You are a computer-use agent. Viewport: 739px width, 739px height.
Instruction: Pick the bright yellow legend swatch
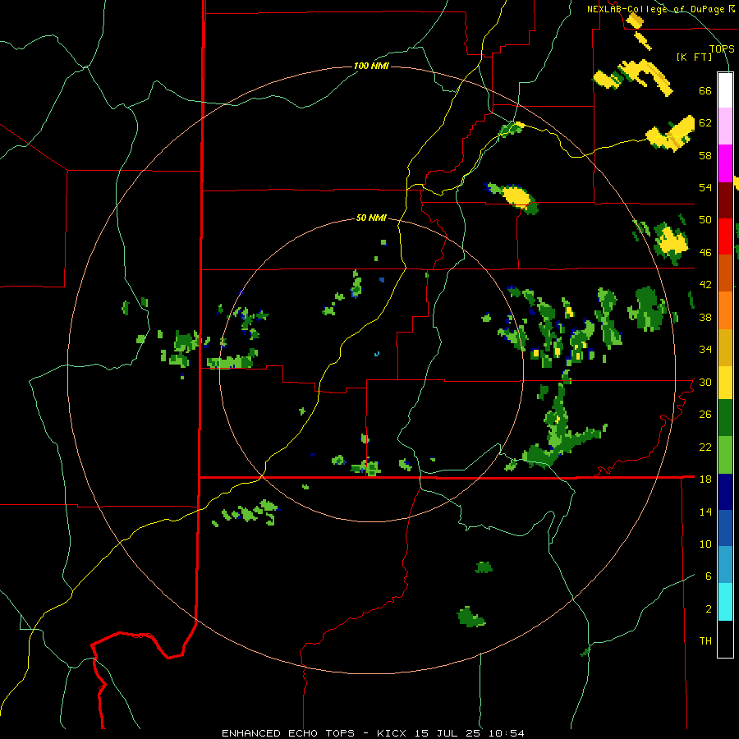click(x=725, y=383)
